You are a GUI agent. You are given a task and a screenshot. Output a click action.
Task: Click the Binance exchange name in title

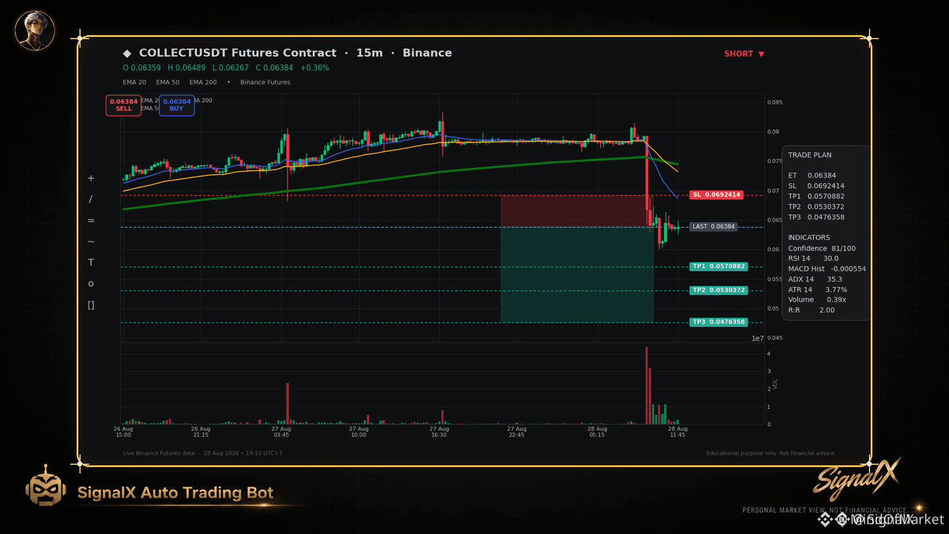tap(427, 53)
